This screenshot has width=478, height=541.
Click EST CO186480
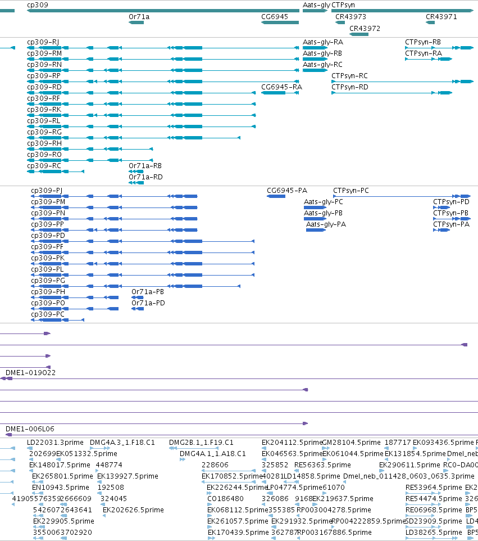225,499
